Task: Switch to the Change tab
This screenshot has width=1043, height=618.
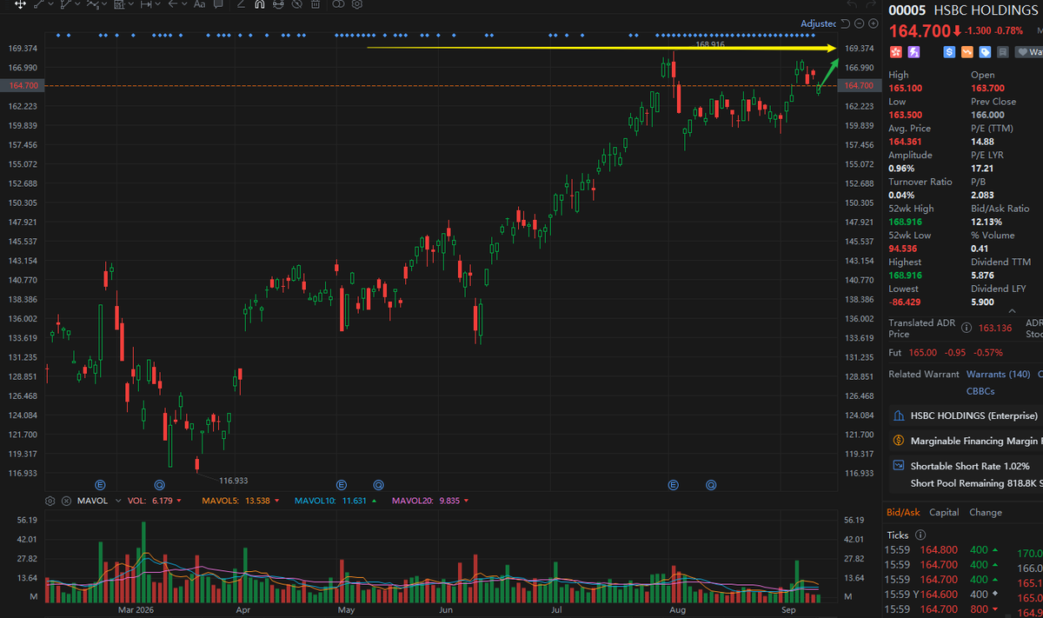Action: [985, 512]
